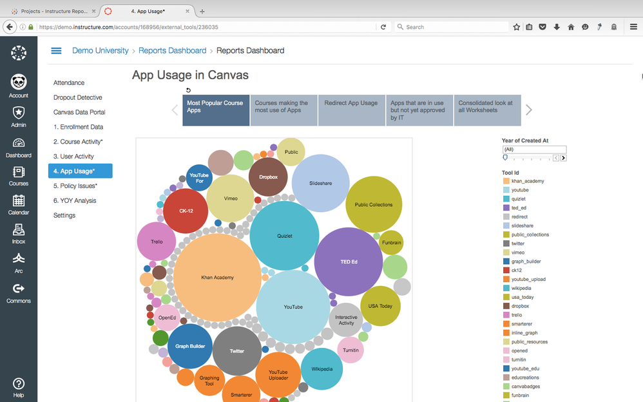Click the browser back arrow button
The width and height of the screenshot is (643, 402).
pos(10,27)
